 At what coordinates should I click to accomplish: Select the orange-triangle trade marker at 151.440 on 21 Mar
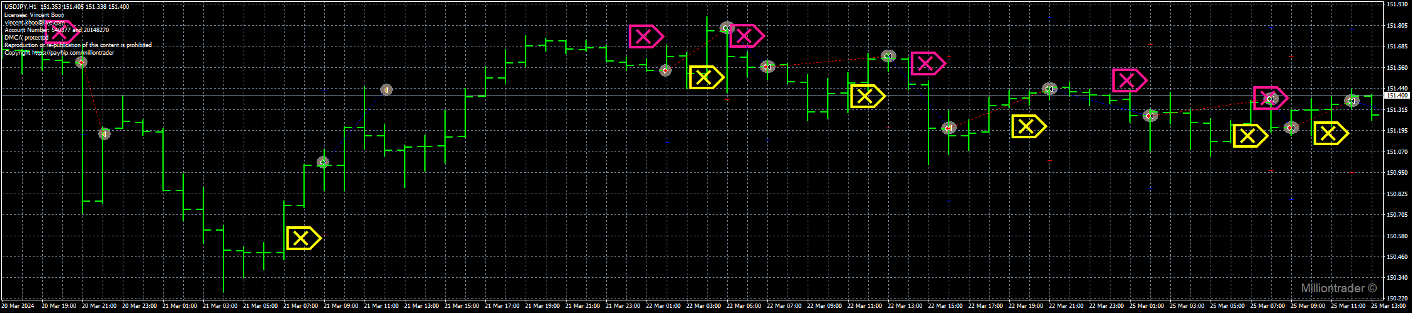coord(387,90)
